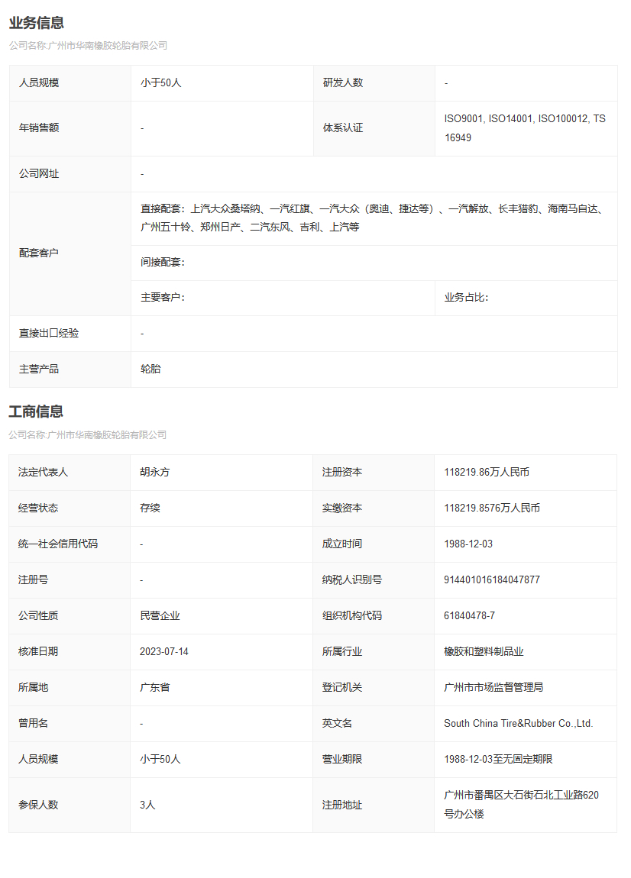Click the 工商信息 section heading

pyautogui.click(x=36, y=412)
